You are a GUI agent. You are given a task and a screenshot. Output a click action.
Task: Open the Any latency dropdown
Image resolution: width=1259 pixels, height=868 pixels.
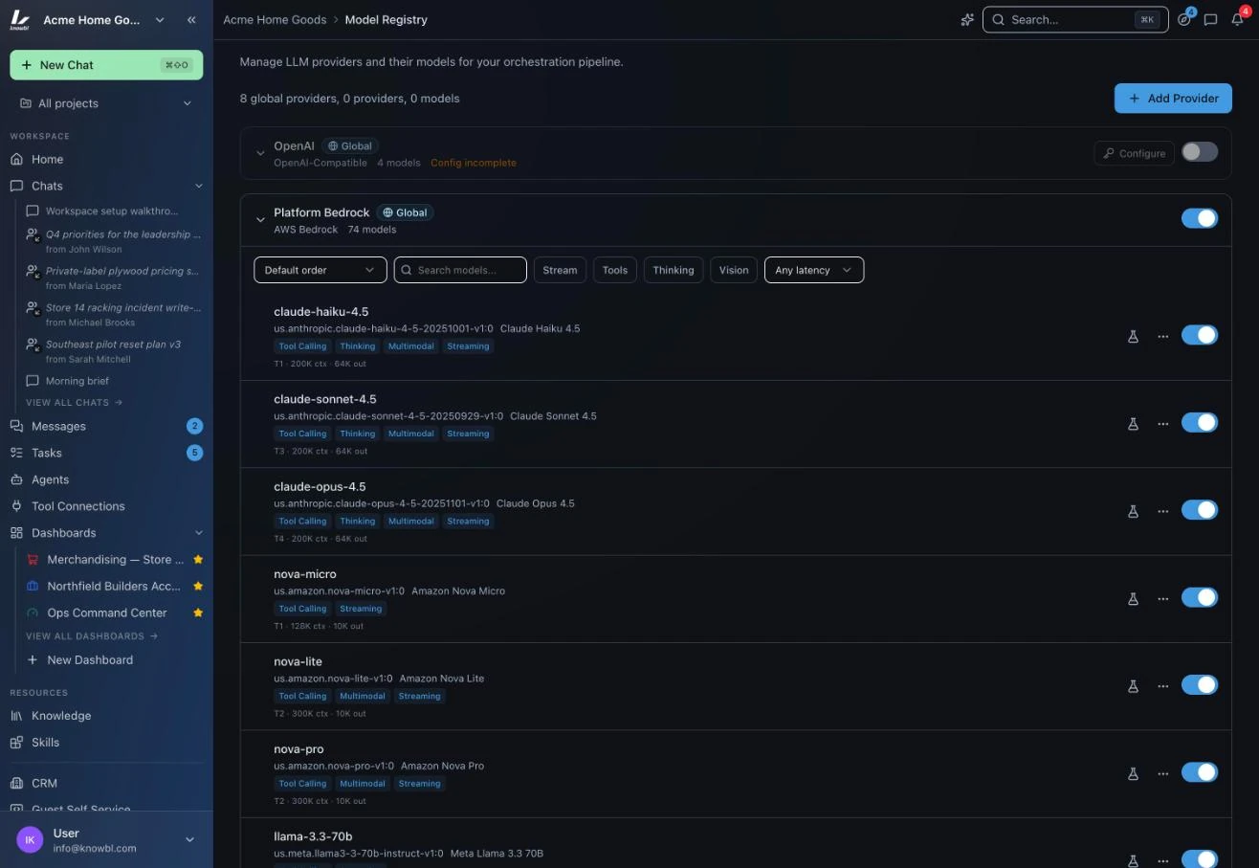[814, 270]
